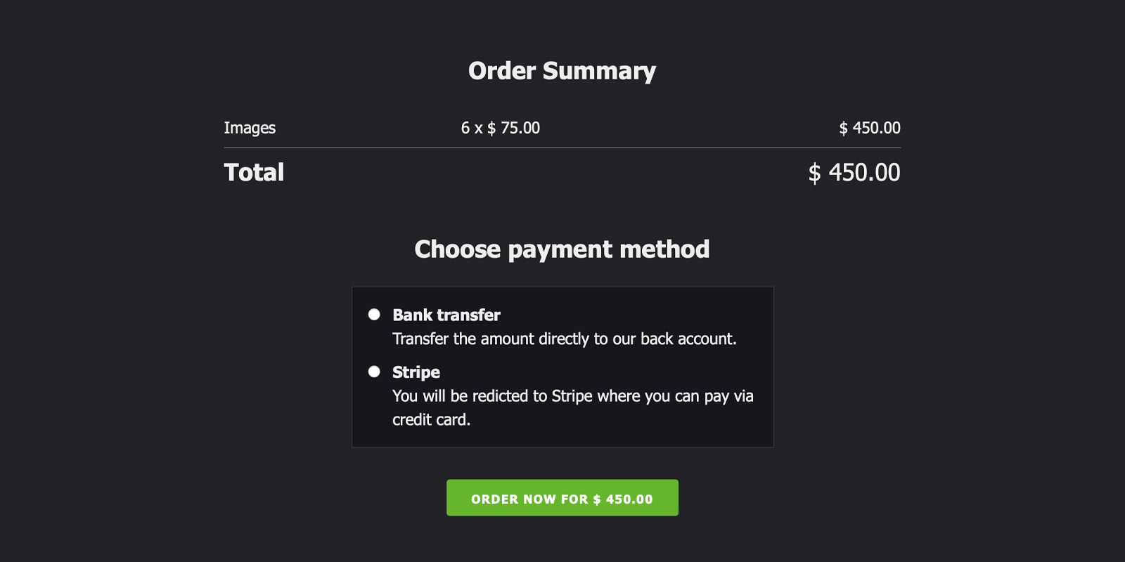The height and width of the screenshot is (562, 1125).
Task: Click the divider line under the Images row
Action: [x=562, y=148]
